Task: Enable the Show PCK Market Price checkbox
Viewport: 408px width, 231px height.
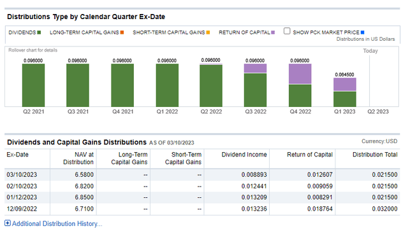Action: tap(287, 31)
